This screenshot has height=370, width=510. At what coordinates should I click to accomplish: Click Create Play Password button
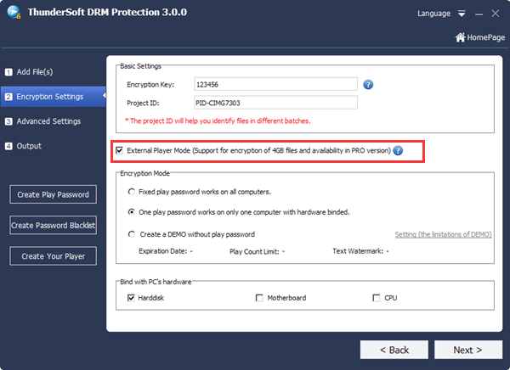54,195
